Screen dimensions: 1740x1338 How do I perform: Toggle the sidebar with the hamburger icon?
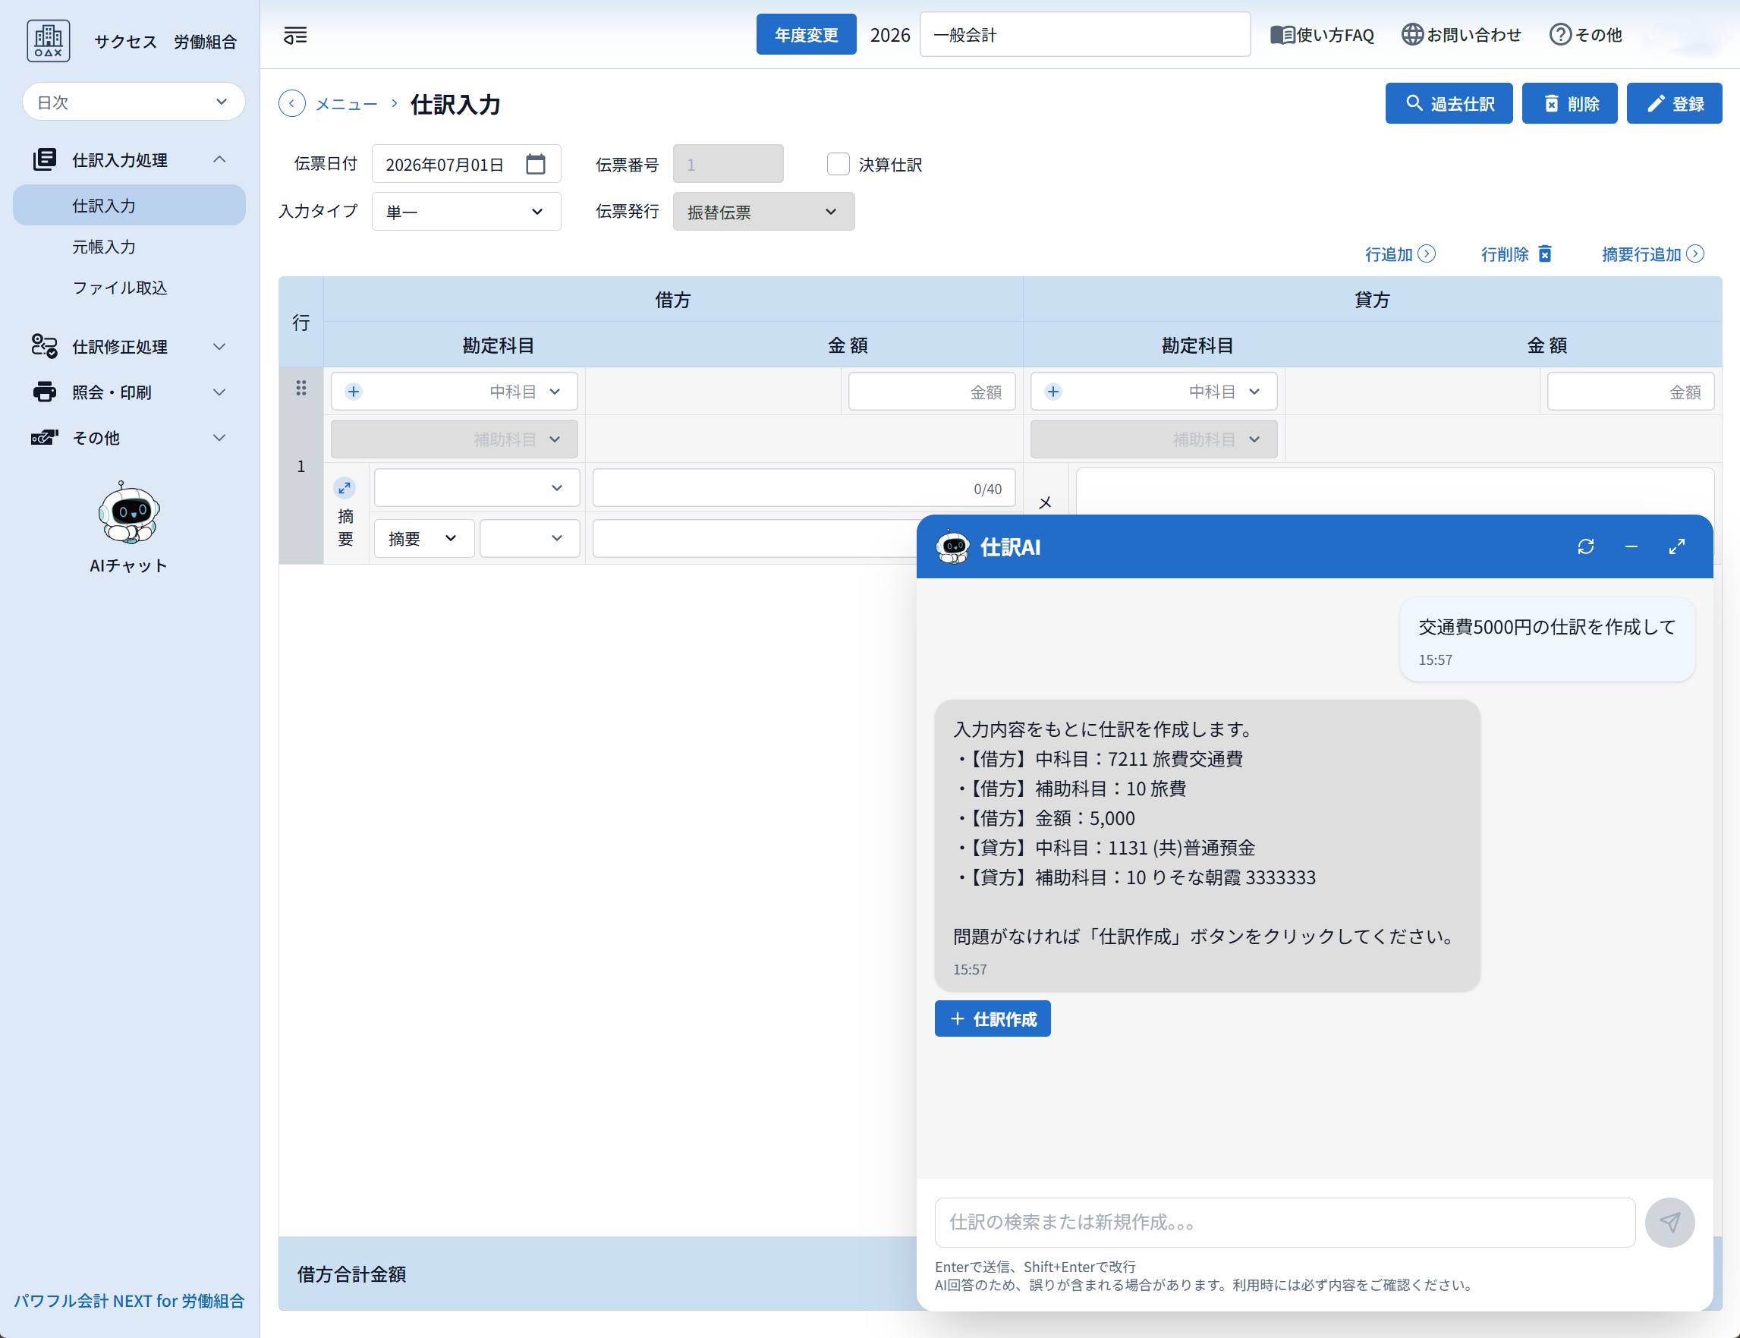point(294,35)
